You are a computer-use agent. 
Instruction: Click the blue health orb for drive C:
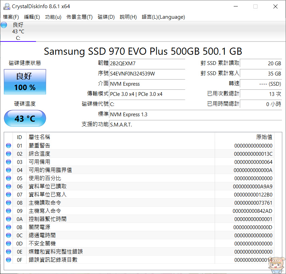pos(4,25)
